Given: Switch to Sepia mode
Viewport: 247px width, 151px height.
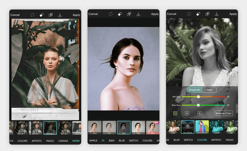Looking at the screenshot, I should pyautogui.click(x=209, y=90).
